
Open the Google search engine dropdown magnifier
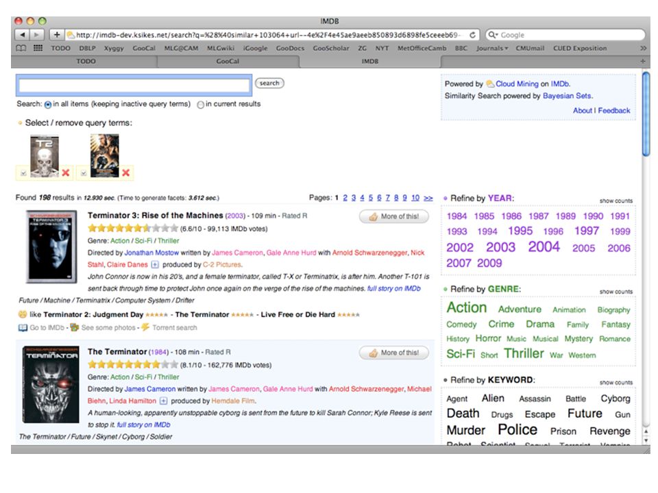(x=493, y=35)
